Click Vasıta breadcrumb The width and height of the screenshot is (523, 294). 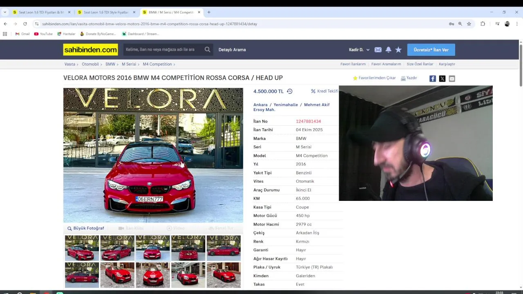tap(70, 64)
